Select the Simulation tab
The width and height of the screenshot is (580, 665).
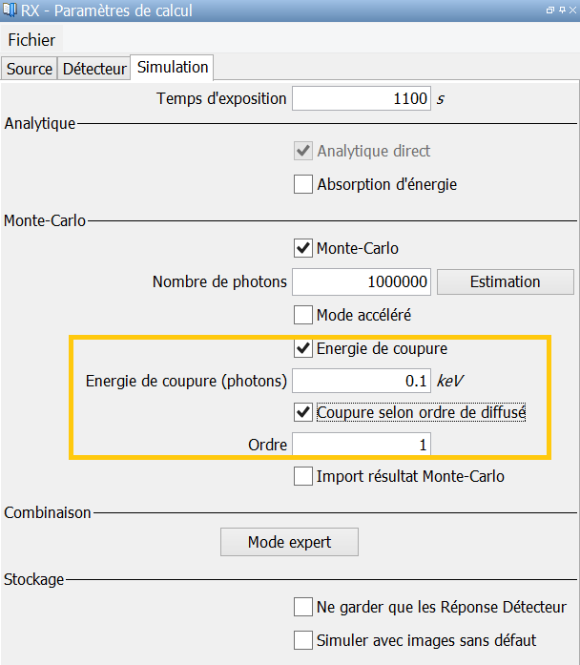(x=172, y=68)
